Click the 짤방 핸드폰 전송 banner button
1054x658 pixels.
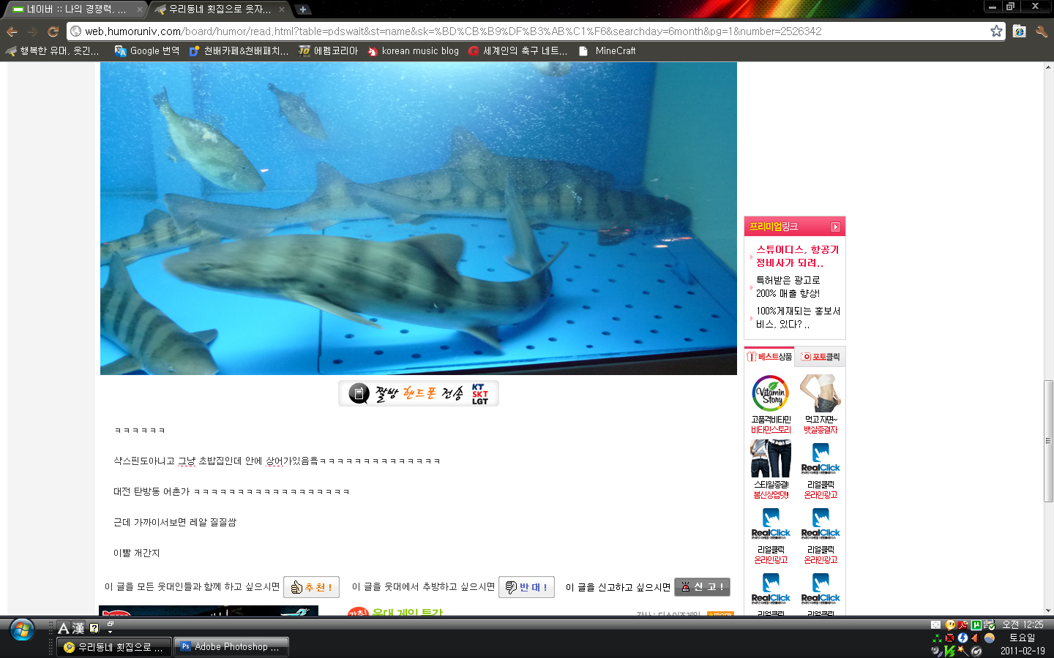[419, 393]
